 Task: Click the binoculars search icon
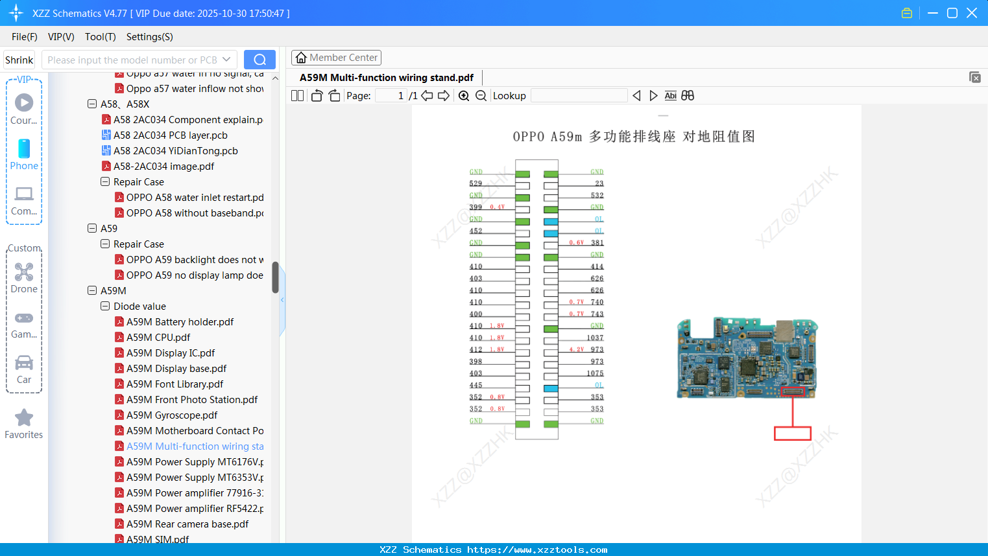click(x=688, y=95)
